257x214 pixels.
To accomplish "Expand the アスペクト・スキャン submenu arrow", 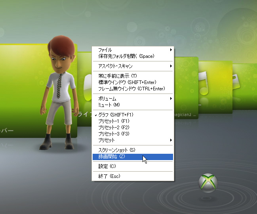I will [x=171, y=66].
